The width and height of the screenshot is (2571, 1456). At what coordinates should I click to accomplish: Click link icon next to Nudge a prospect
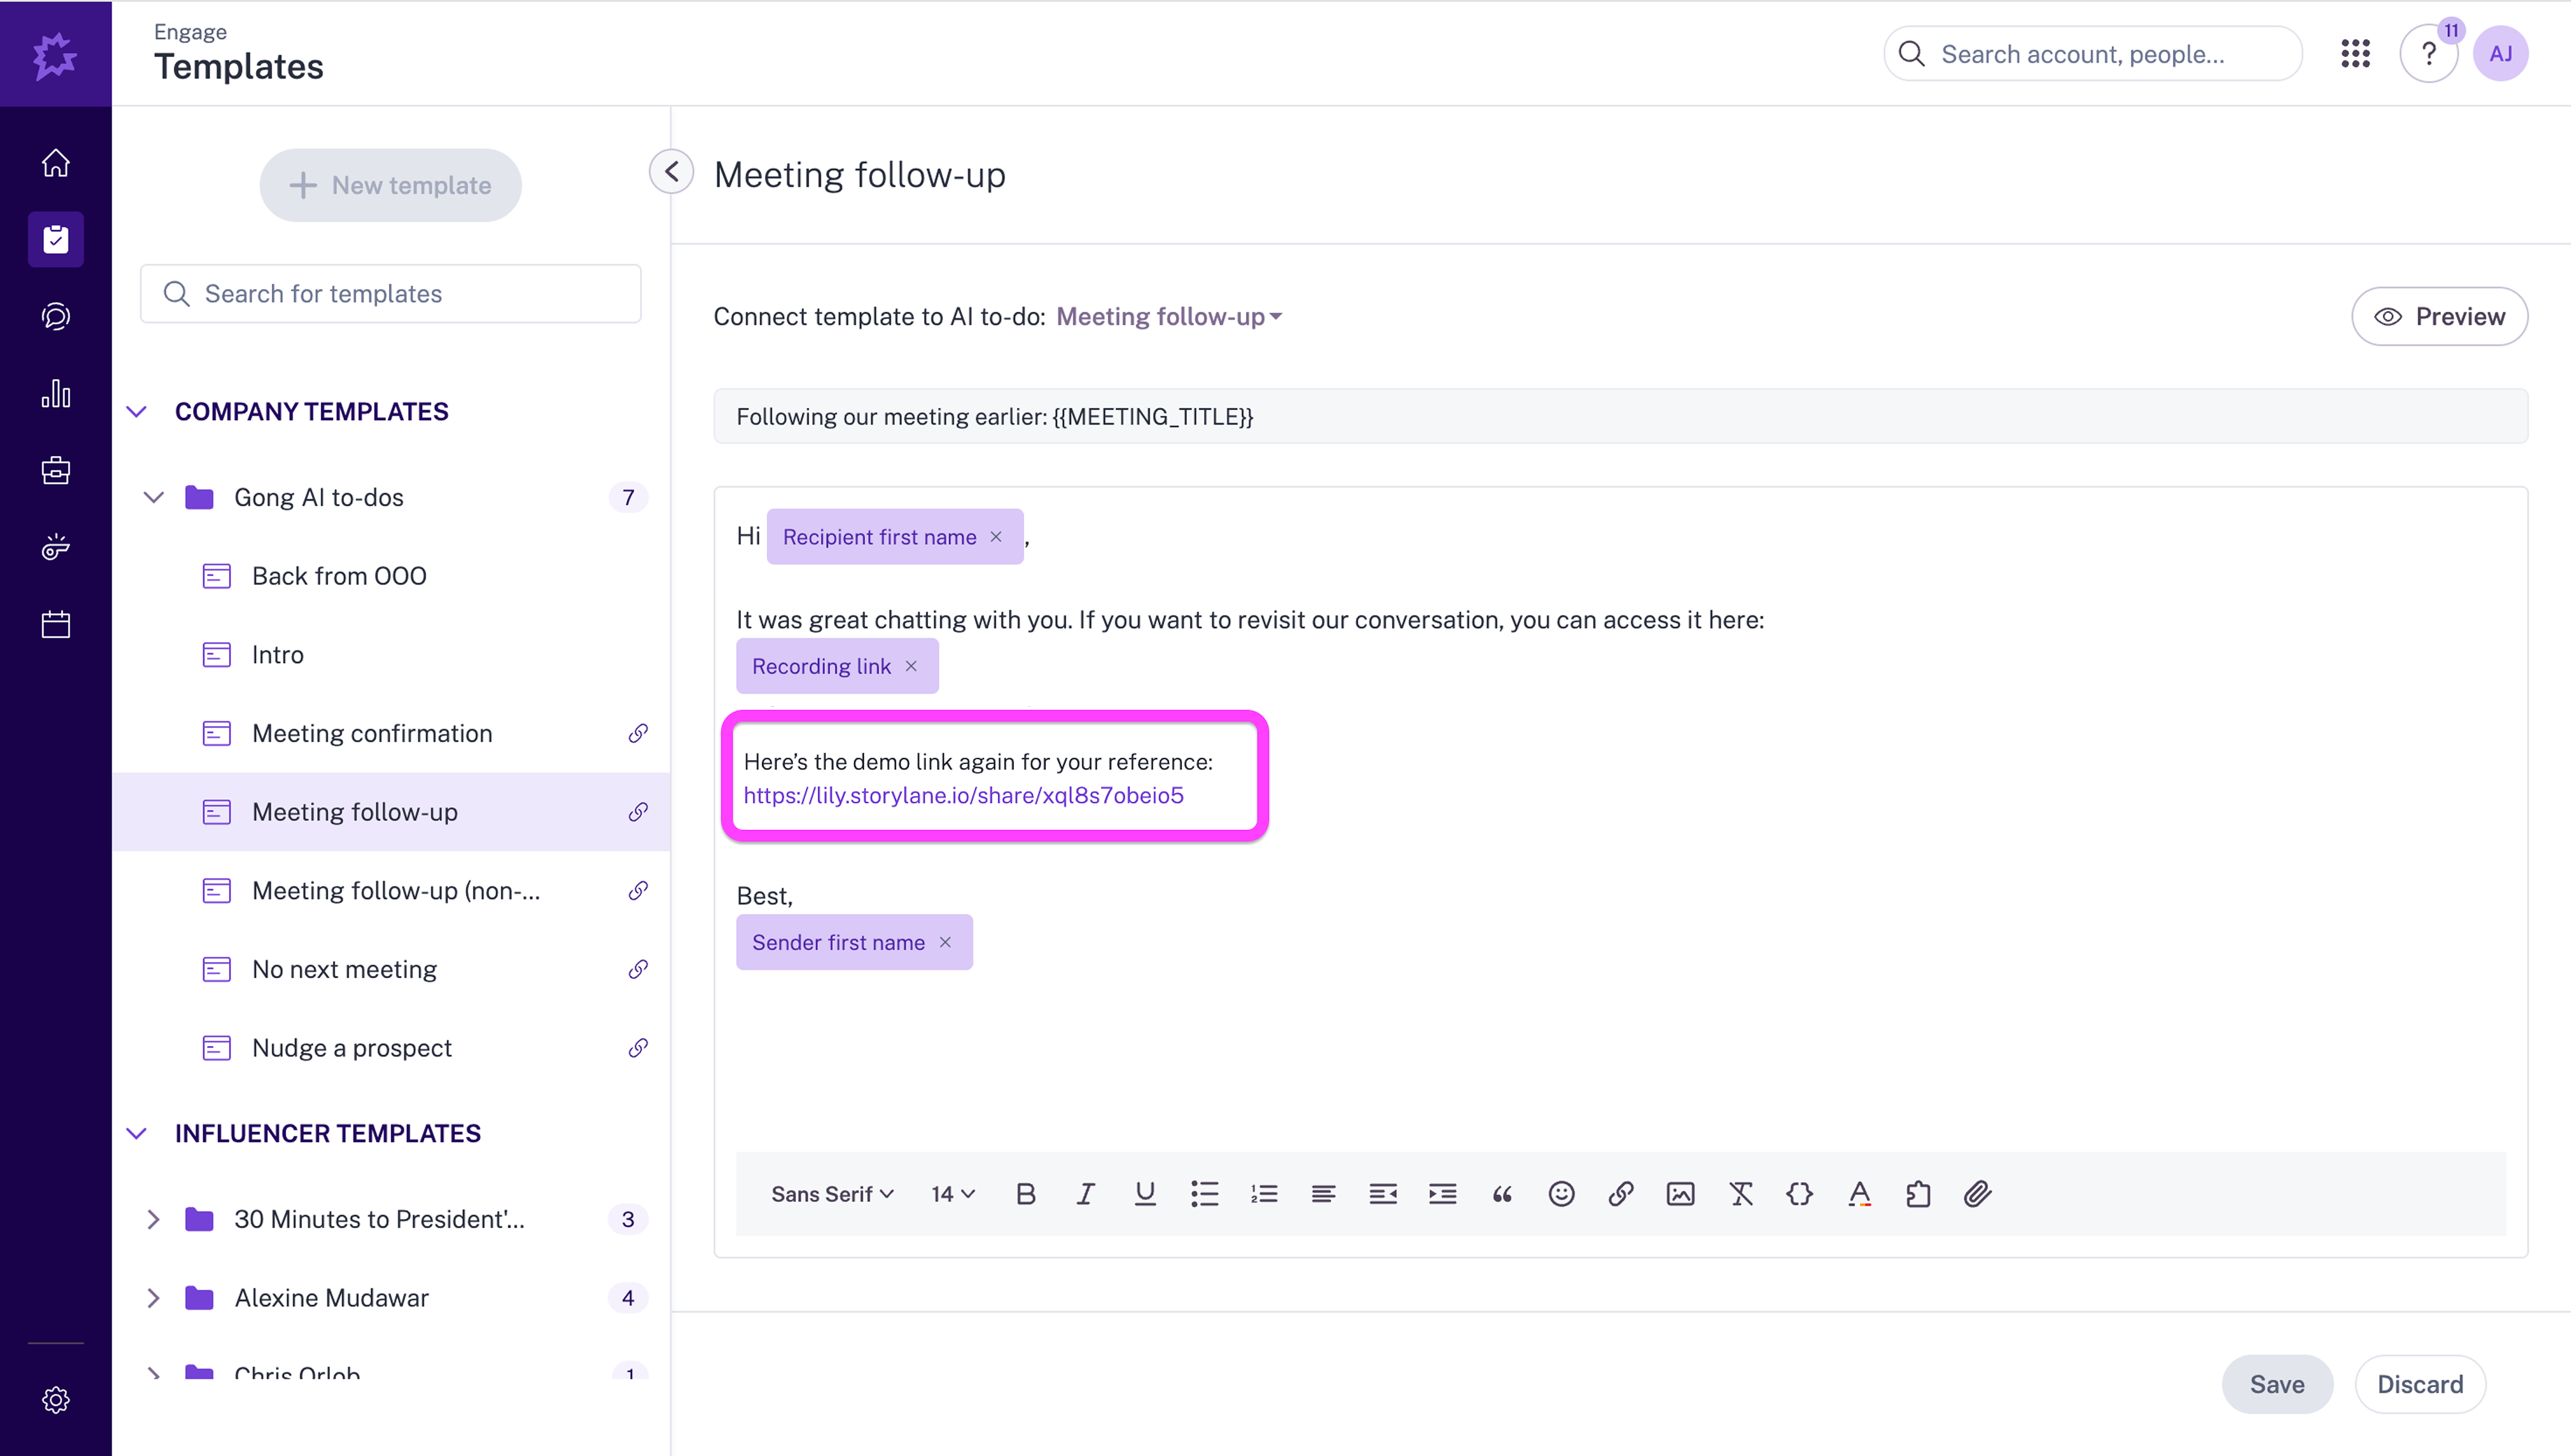pyautogui.click(x=637, y=1048)
